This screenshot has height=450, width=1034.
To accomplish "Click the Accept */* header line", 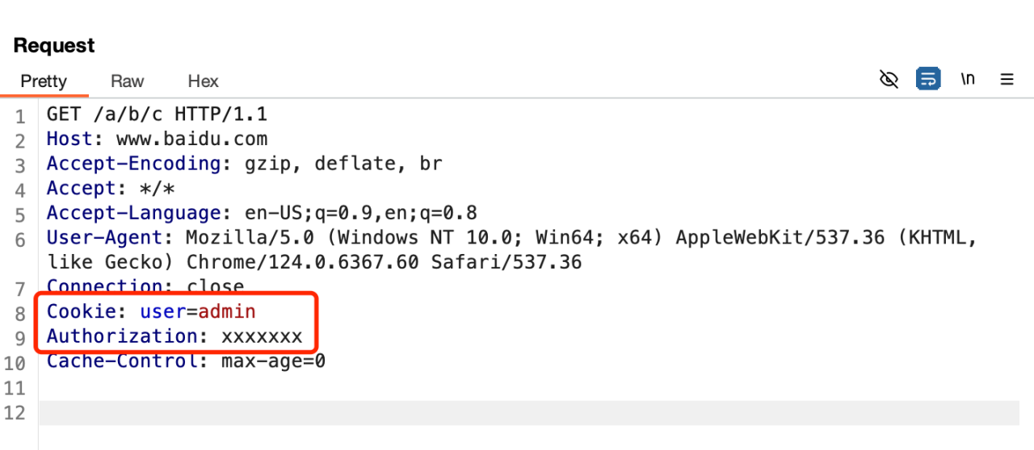I will 111,189.
